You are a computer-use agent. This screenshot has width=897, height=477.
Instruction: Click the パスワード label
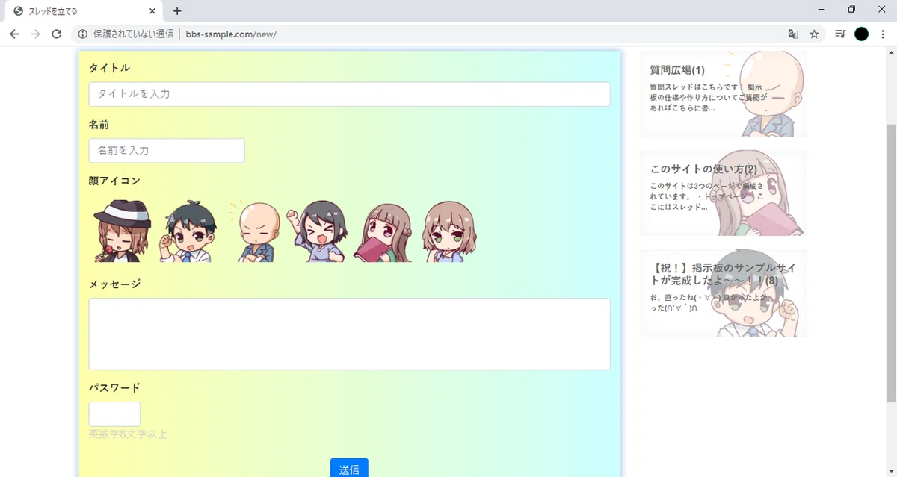point(114,388)
